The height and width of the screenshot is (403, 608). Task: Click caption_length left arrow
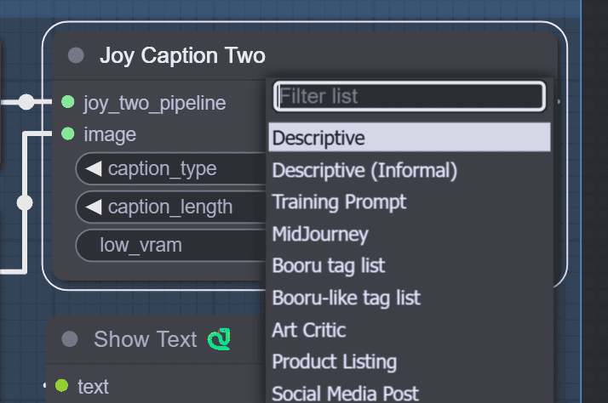pos(94,207)
